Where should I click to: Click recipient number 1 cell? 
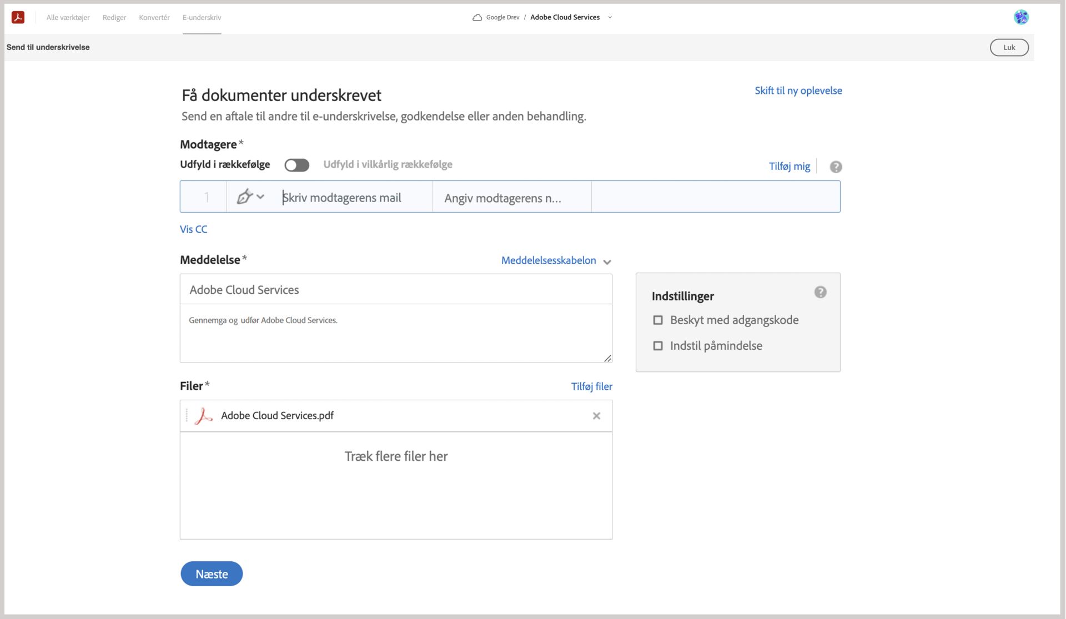[204, 197]
